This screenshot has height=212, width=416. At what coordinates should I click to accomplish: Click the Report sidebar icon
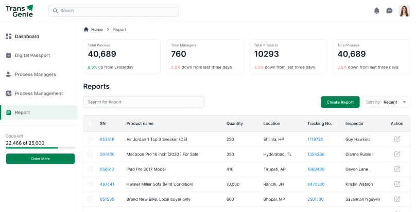(x=9, y=112)
